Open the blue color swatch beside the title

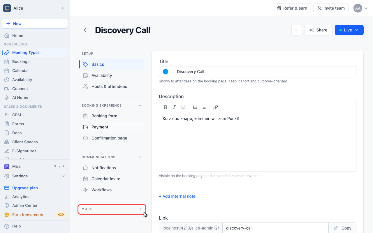[166, 72]
